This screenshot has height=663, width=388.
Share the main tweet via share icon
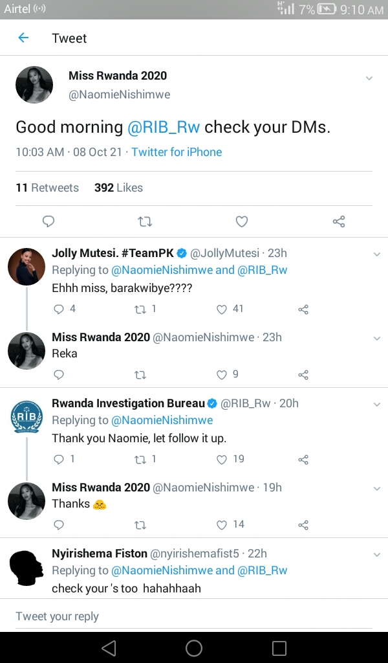coord(339,222)
